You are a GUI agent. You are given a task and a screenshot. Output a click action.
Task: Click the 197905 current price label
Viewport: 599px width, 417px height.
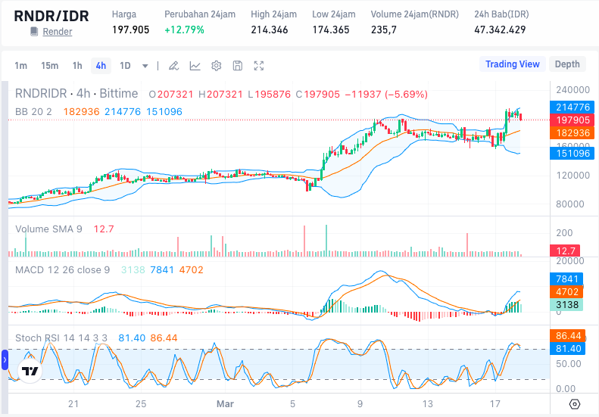click(x=572, y=120)
